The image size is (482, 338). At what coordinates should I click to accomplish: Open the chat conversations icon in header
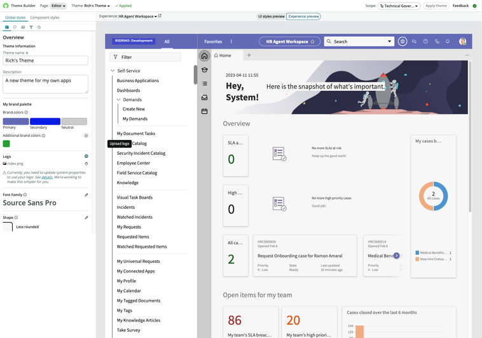(x=414, y=41)
